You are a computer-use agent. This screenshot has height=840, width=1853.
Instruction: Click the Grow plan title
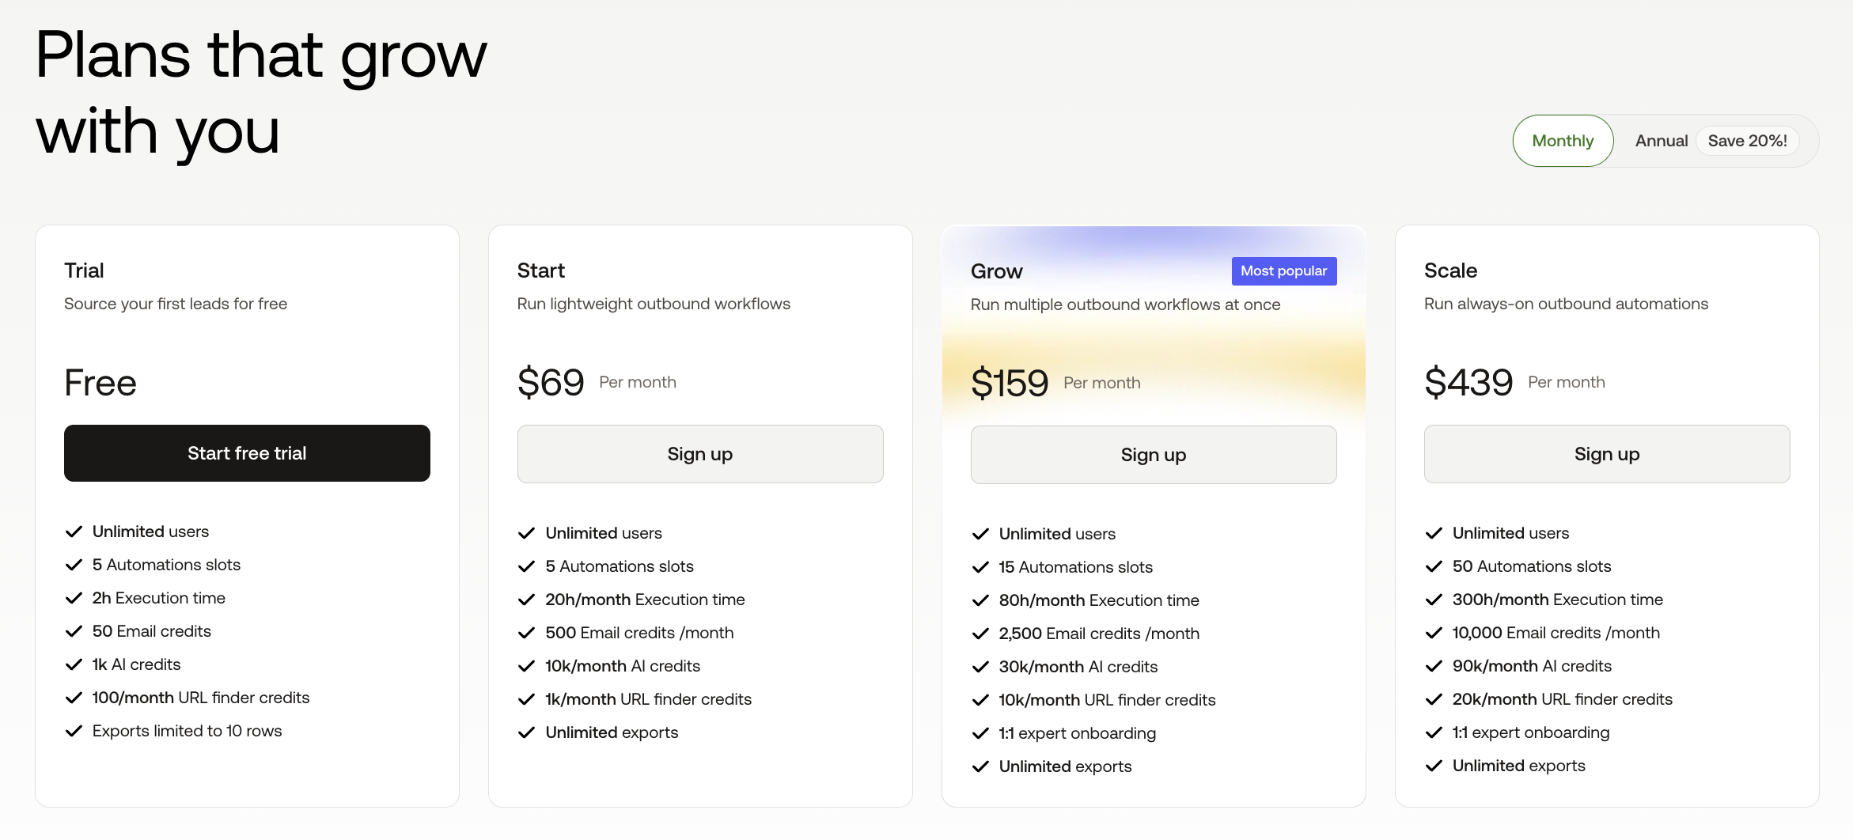996,271
